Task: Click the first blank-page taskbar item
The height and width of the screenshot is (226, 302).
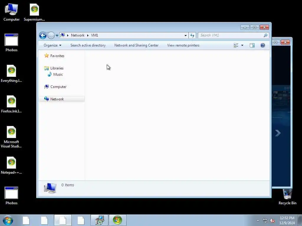Action: pyautogui.click(x=26, y=220)
